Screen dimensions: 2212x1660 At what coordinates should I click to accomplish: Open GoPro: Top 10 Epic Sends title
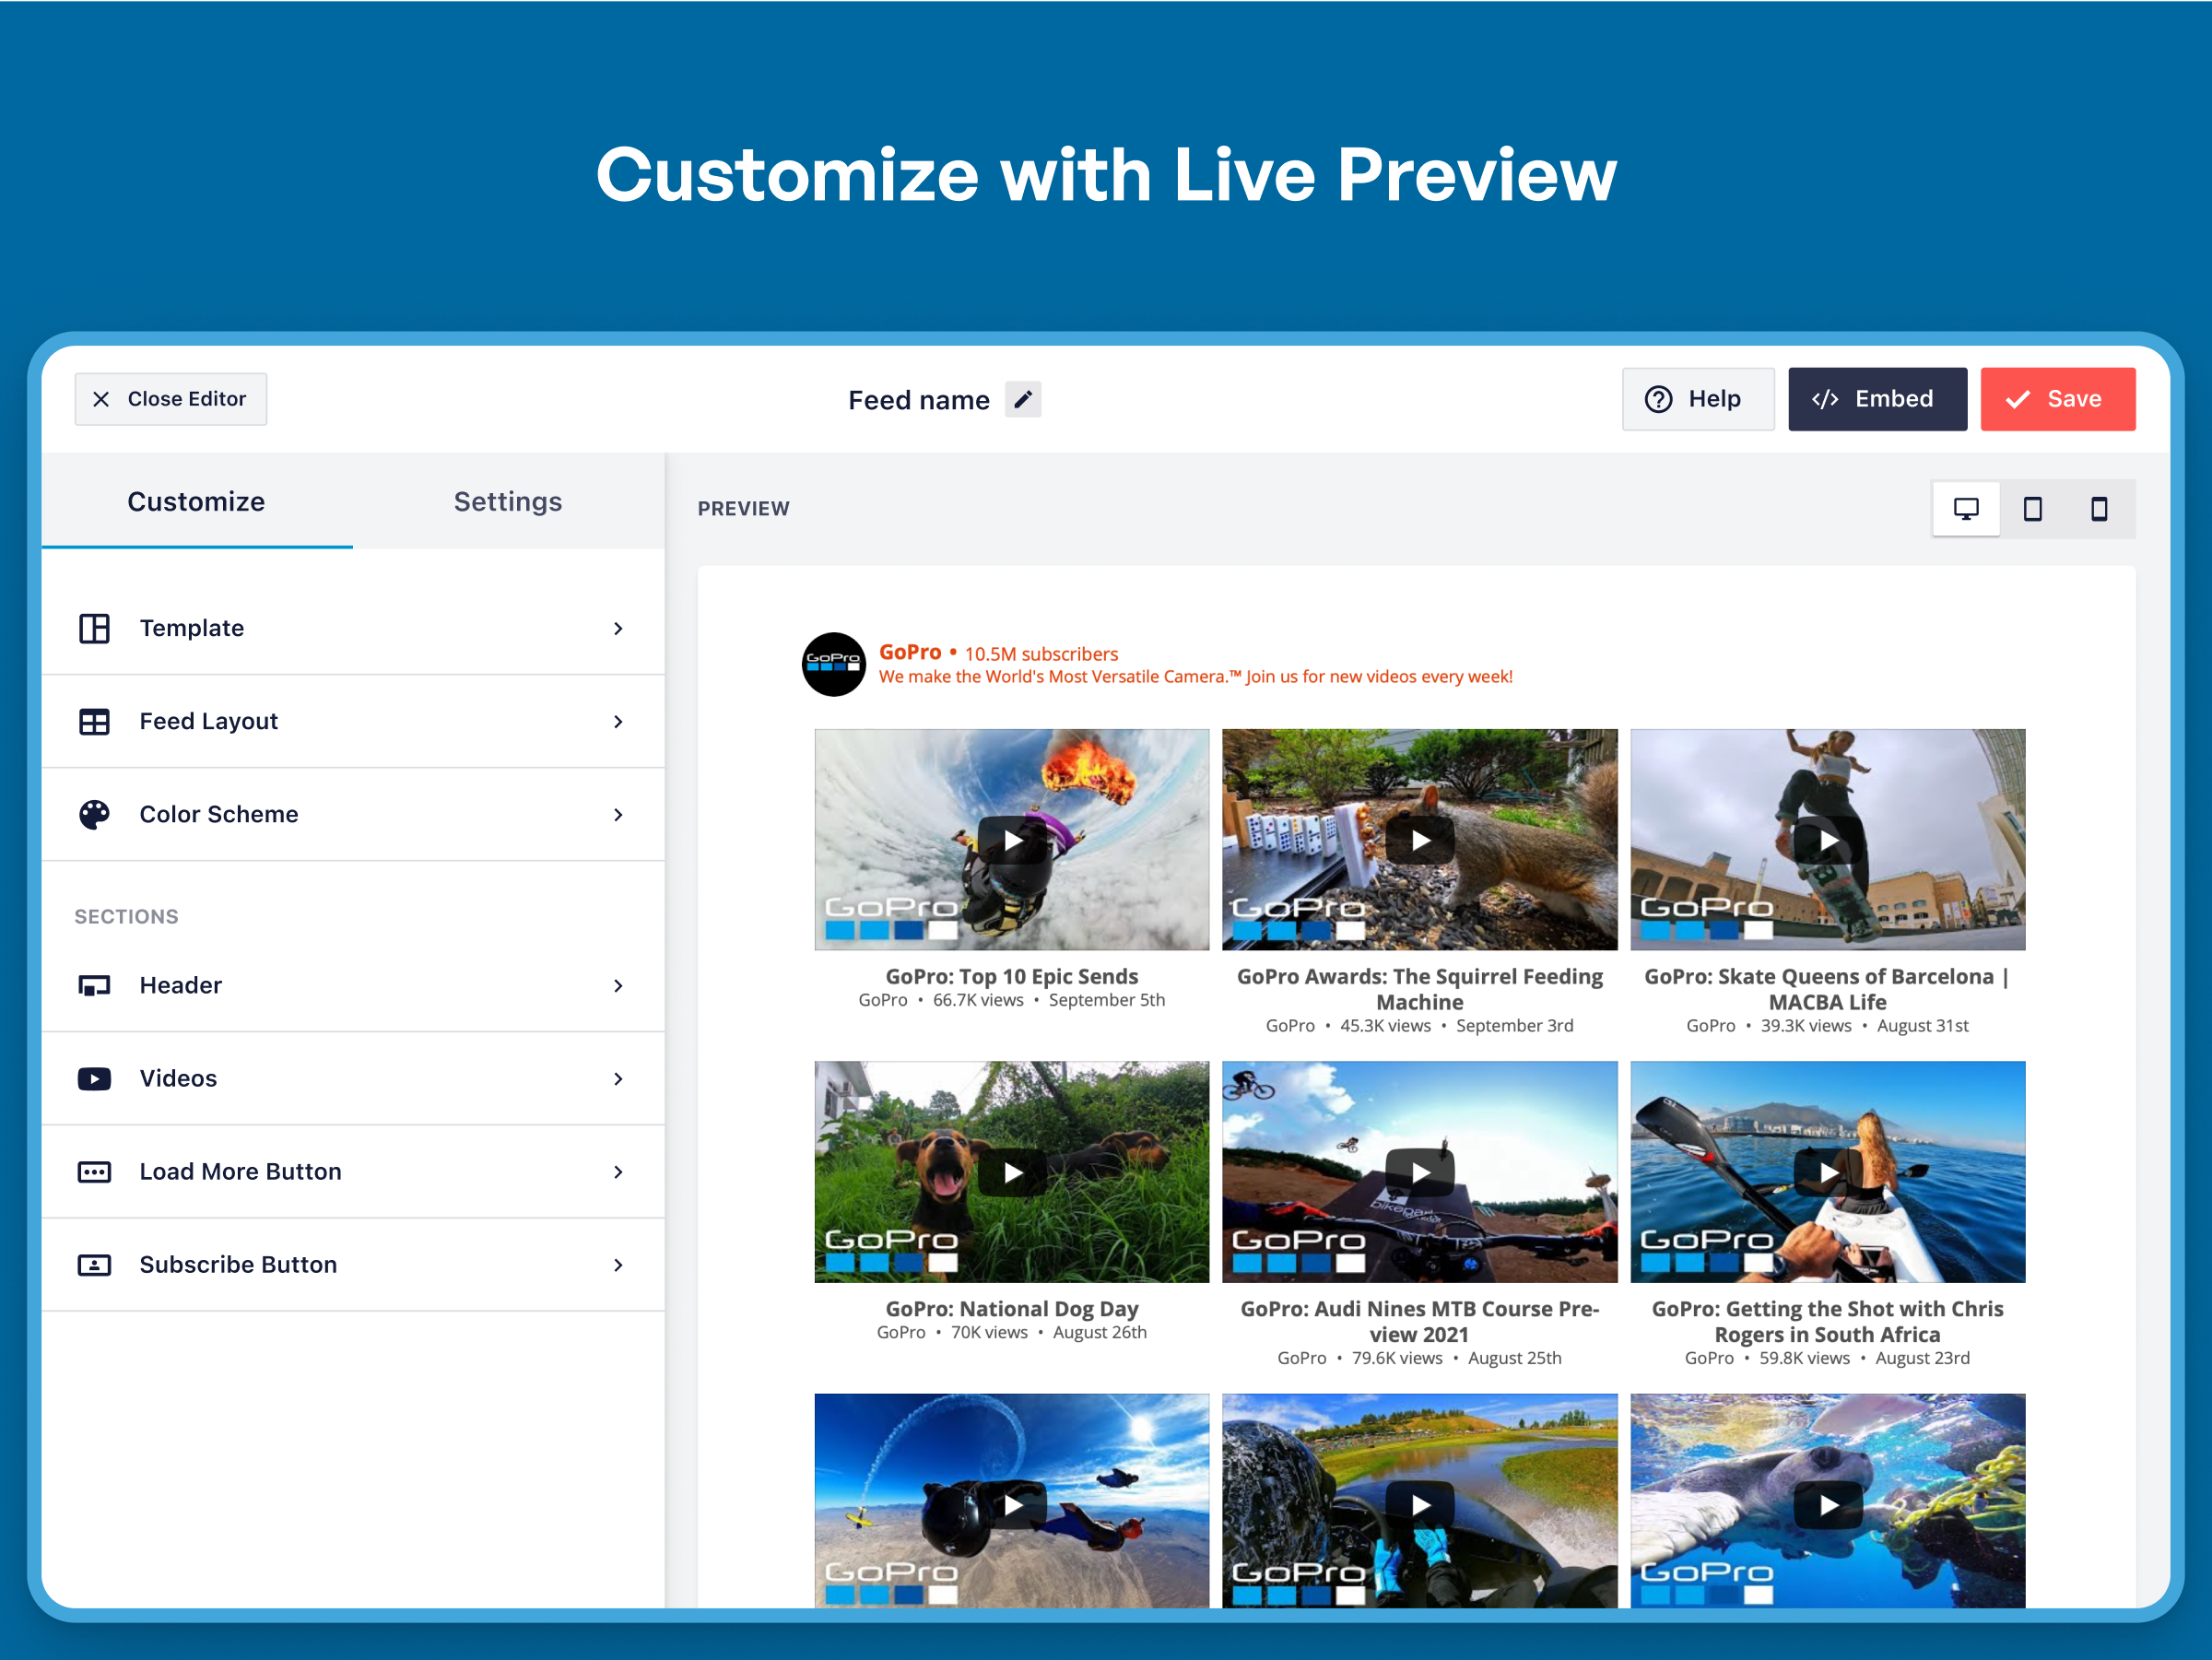[1012, 976]
